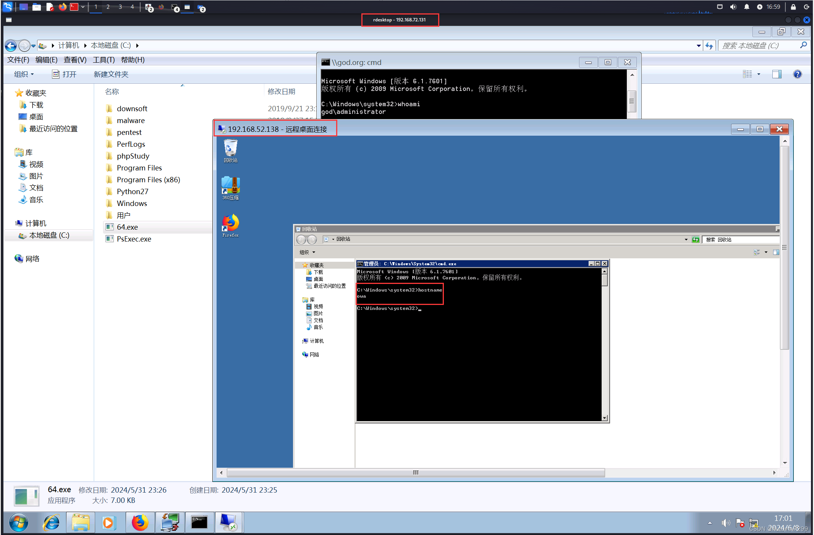This screenshot has height=535, width=814.
Task: Expand breadcrumb arrow after 本地磁盘 (C:)
Action: (137, 46)
